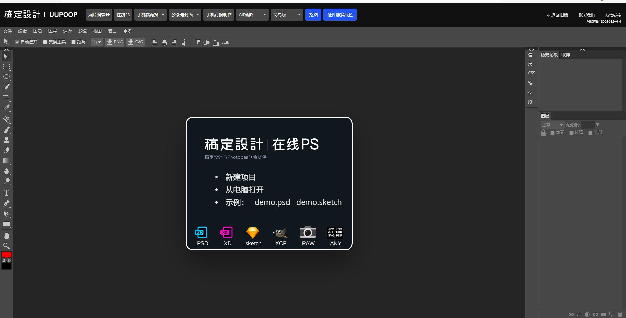Expand the GIF动图 dropdown menu
The width and height of the screenshot is (626, 318).
[x=264, y=15]
